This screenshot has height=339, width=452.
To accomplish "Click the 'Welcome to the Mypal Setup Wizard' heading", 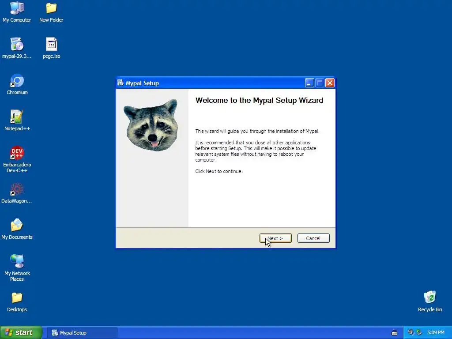I will pyautogui.click(x=259, y=100).
